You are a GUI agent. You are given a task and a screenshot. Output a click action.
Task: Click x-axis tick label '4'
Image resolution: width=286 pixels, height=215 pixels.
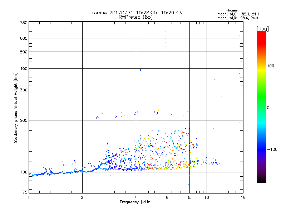(136, 197)
